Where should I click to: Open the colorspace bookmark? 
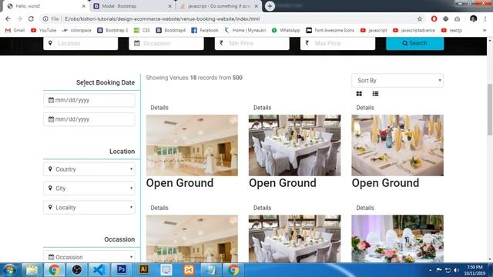[x=77, y=30]
